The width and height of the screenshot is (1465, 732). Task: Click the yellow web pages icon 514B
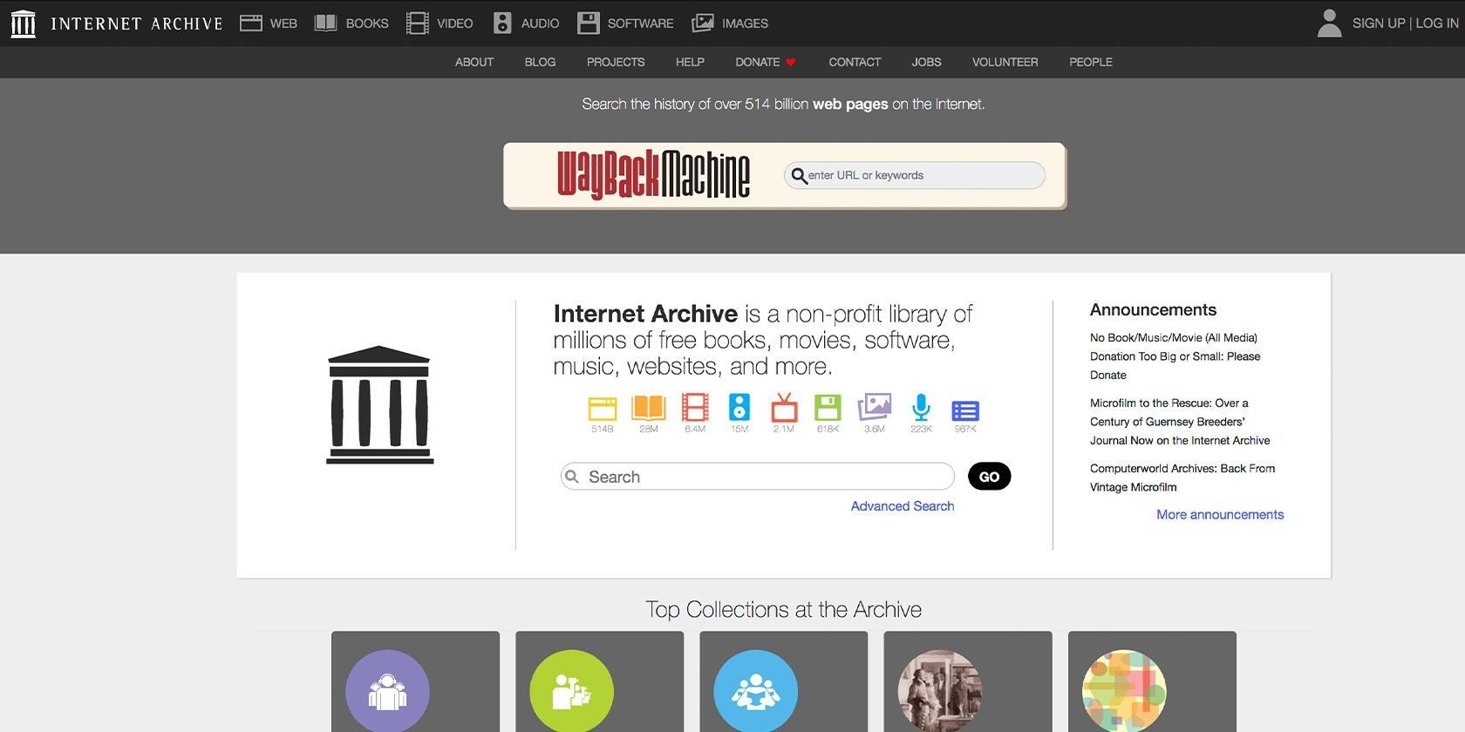[x=603, y=408]
